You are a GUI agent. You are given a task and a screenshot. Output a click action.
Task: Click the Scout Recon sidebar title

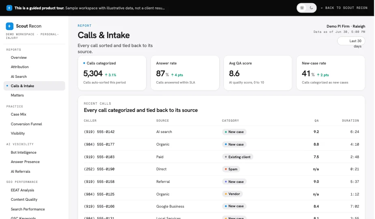click(29, 26)
